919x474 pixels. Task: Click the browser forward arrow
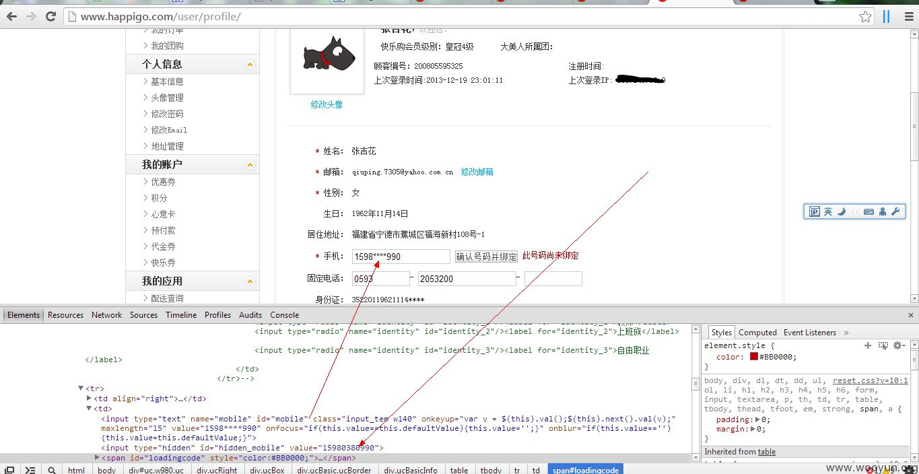click(31, 17)
